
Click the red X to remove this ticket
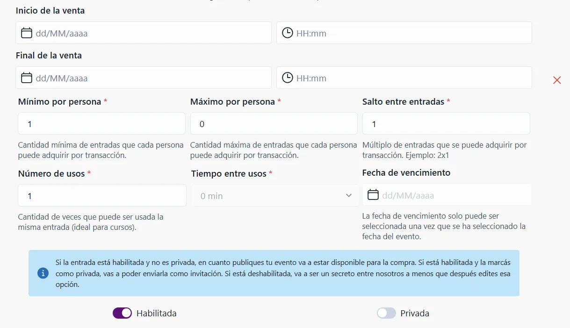557,80
